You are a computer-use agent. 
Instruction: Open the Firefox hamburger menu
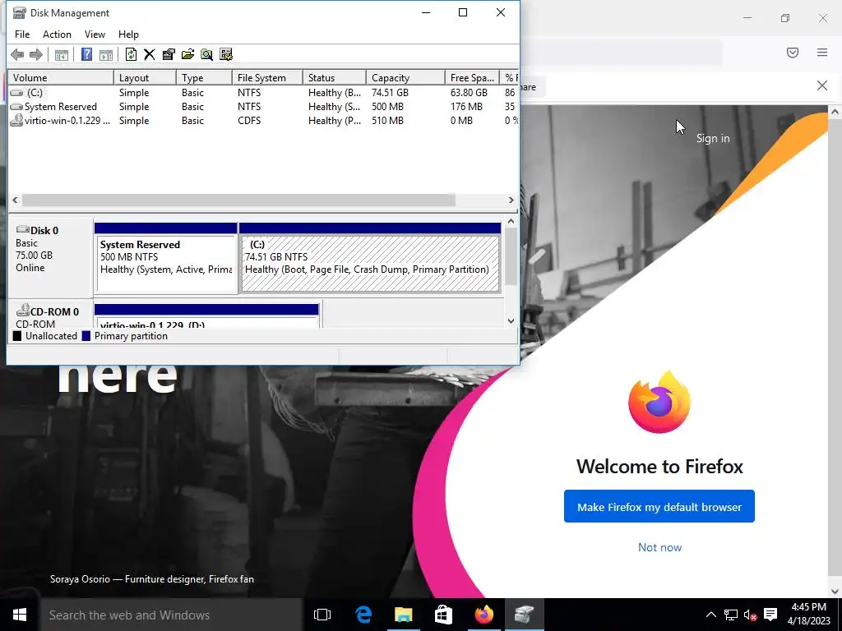pyautogui.click(x=822, y=53)
